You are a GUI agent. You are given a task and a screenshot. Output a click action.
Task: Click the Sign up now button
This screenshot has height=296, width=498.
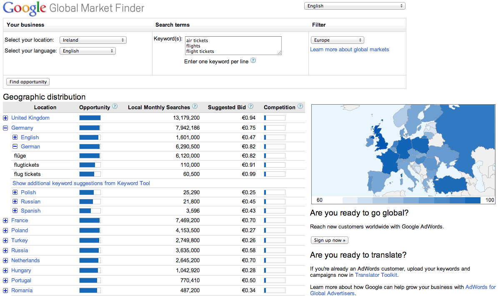click(x=330, y=240)
